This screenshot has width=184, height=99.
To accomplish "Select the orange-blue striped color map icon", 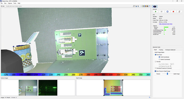I will pyautogui.click(x=143, y=6).
